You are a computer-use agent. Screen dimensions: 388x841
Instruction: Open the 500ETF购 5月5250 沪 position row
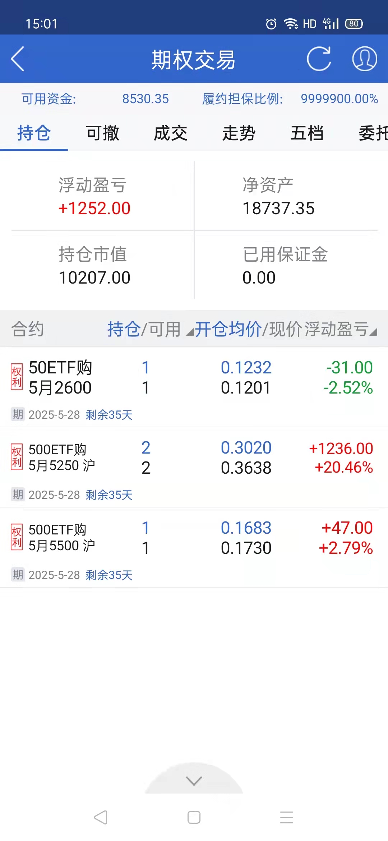click(x=194, y=458)
